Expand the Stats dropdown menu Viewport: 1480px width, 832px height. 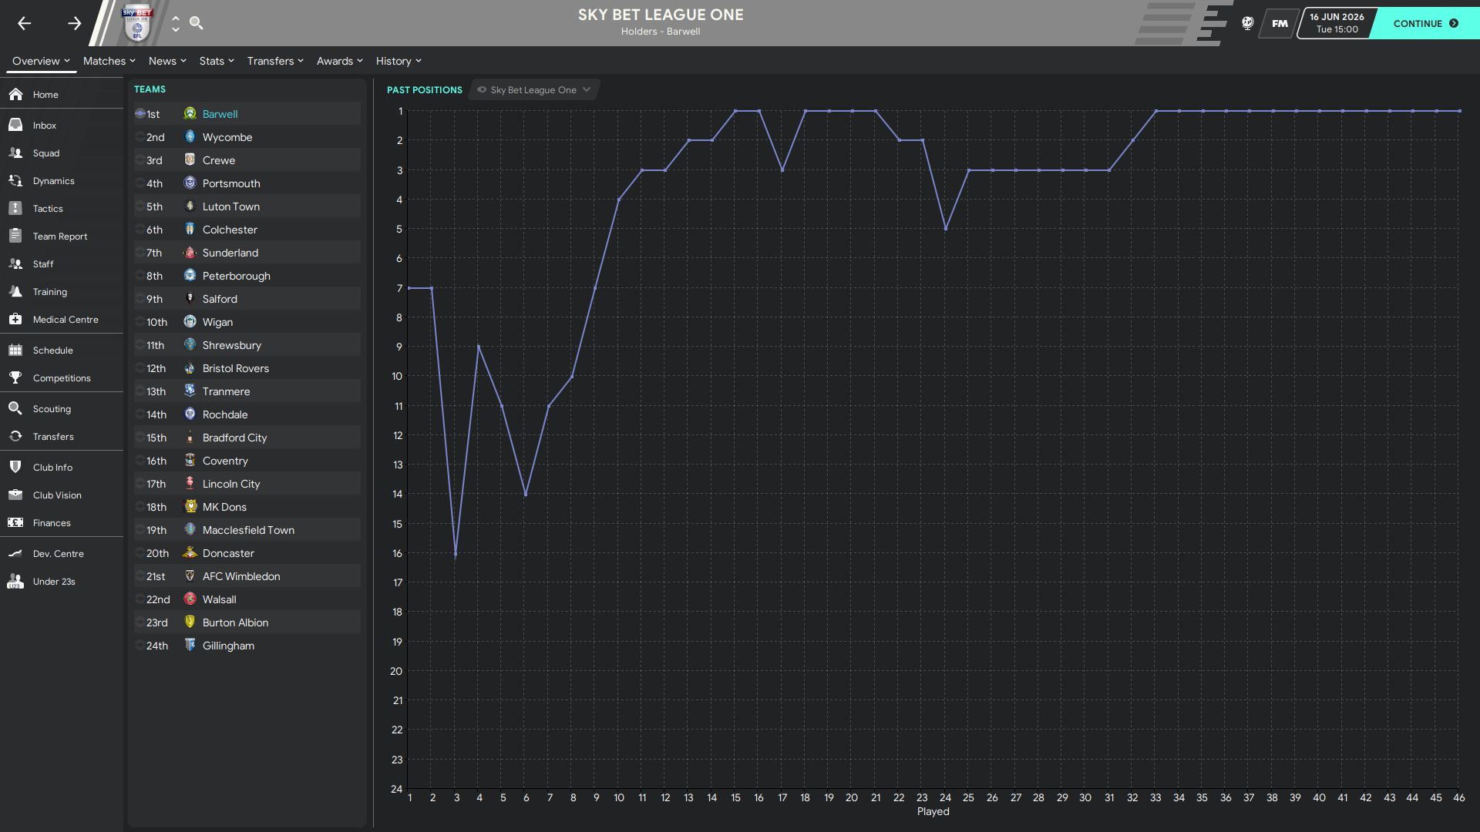(217, 61)
